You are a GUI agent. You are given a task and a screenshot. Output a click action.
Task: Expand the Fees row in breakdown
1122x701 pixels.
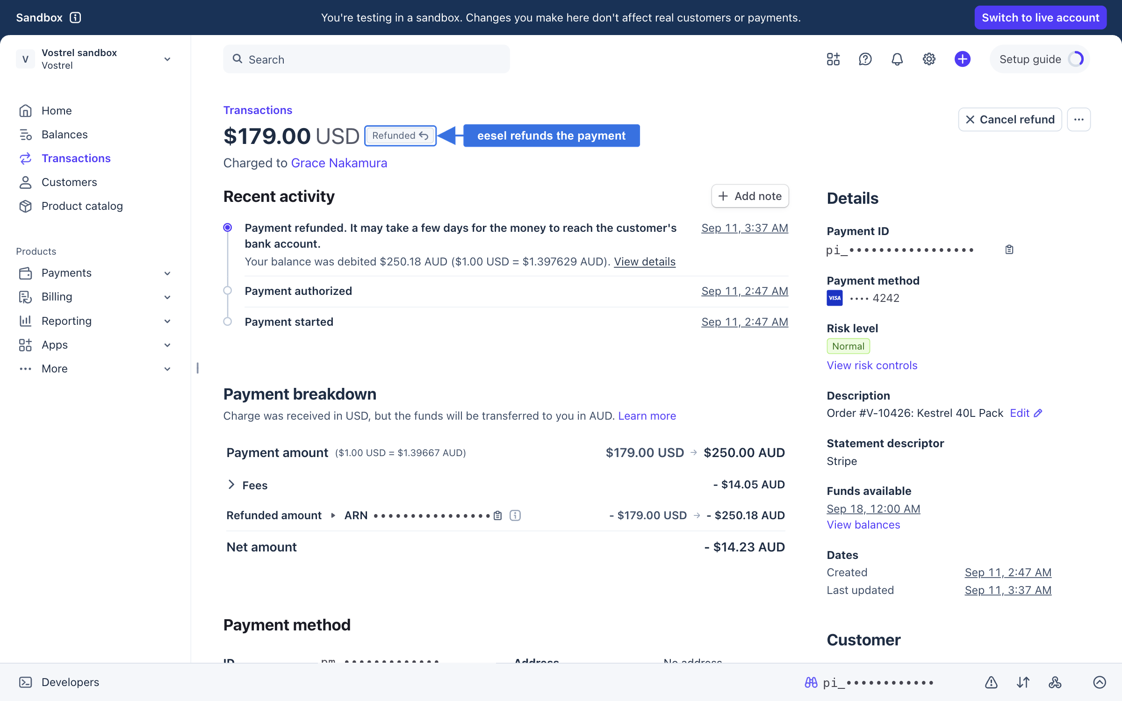click(x=231, y=485)
